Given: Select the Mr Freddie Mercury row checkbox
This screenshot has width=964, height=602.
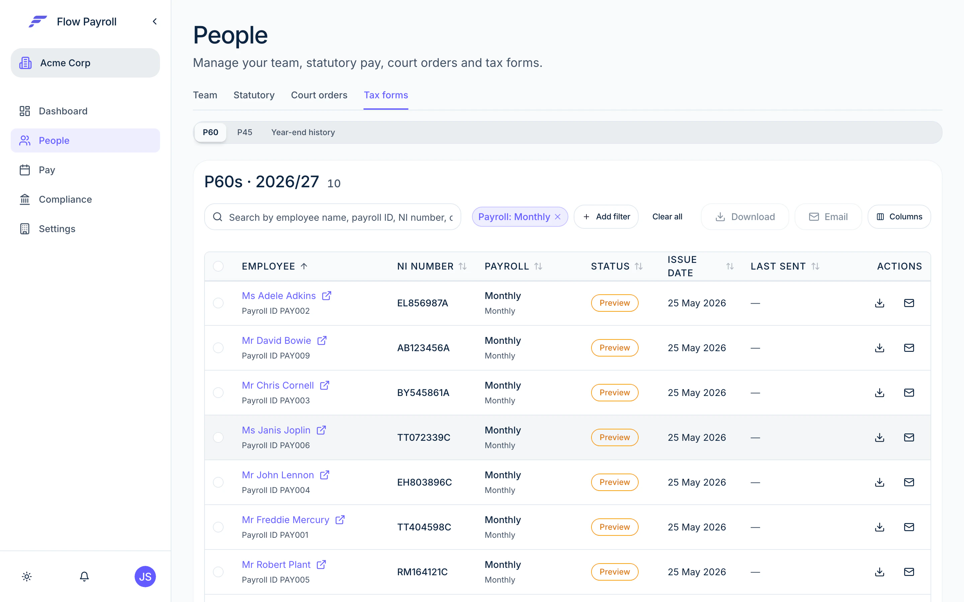Looking at the screenshot, I should coord(218,527).
